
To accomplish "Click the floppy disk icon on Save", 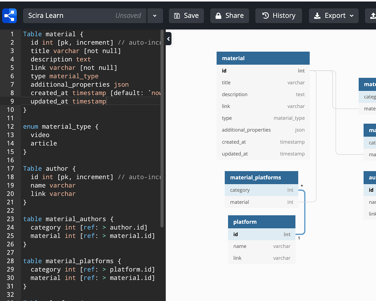I will pyautogui.click(x=177, y=15).
